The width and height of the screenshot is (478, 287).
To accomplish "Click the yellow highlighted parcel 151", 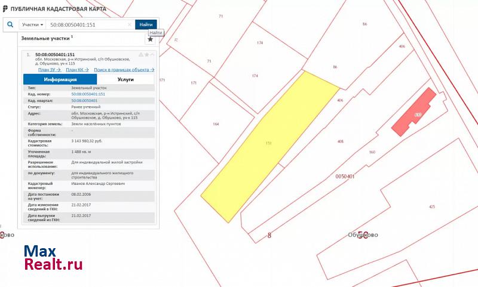I will [x=269, y=143].
